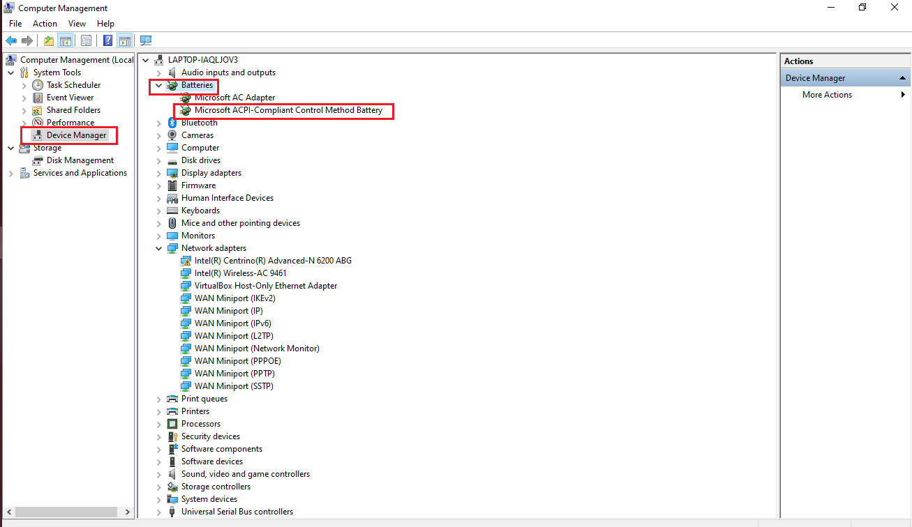Select VirtualBox Host-Only Ethernet Adapter
Image resolution: width=912 pixels, height=527 pixels.
coord(266,286)
